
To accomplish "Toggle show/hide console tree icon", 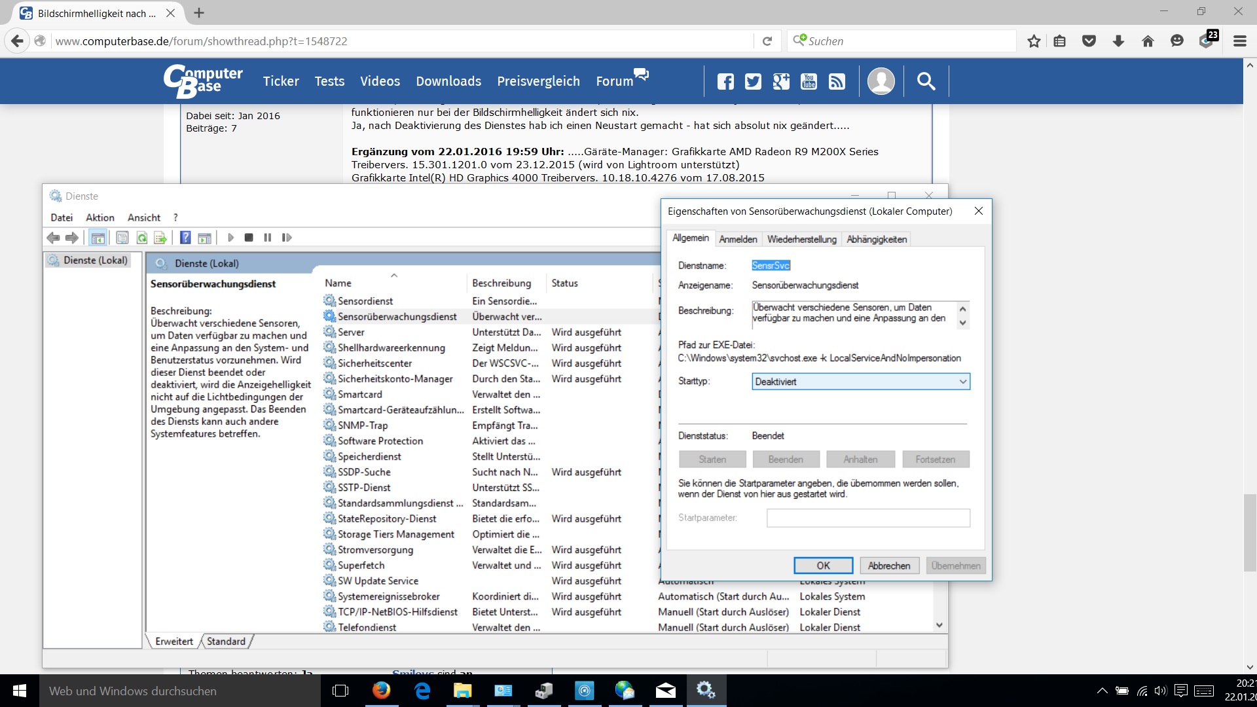I will pyautogui.click(x=98, y=238).
